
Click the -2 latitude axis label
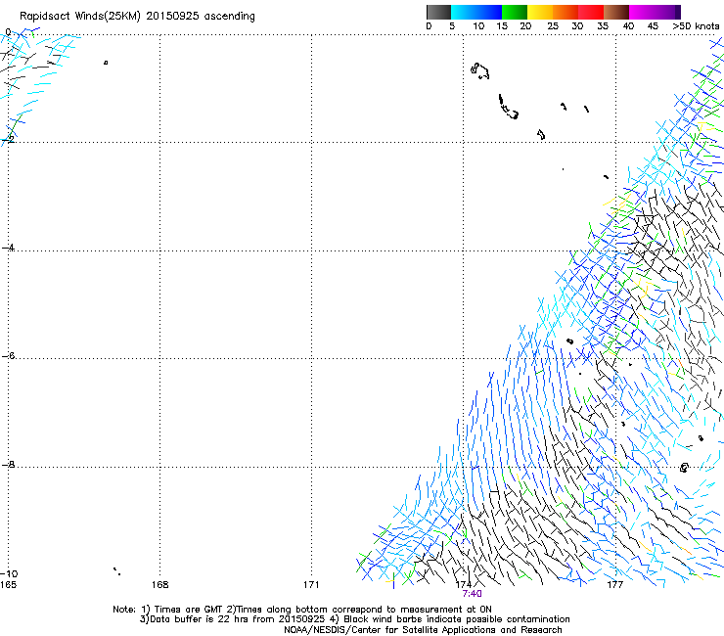[8, 139]
